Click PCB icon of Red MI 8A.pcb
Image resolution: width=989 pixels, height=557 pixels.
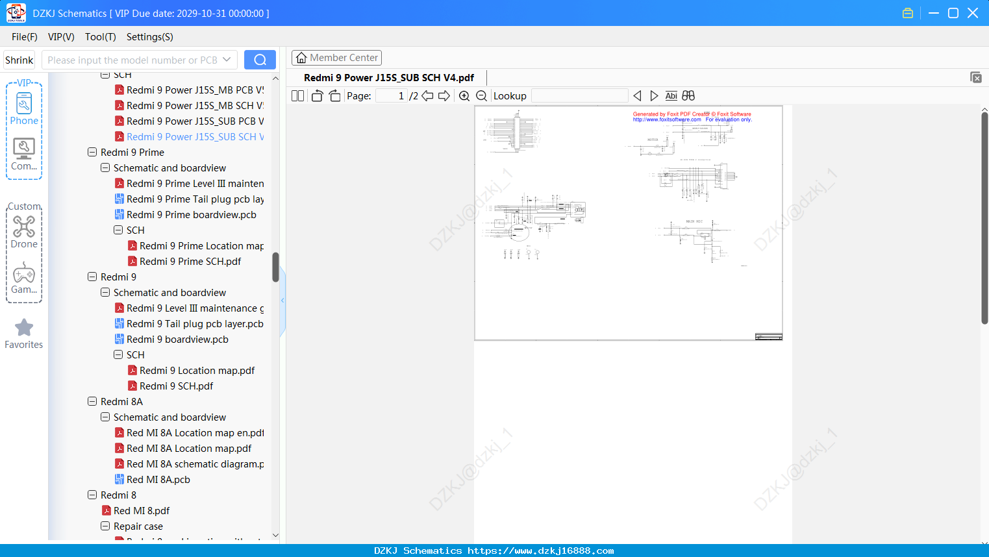pyautogui.click(x=119, y=480)
